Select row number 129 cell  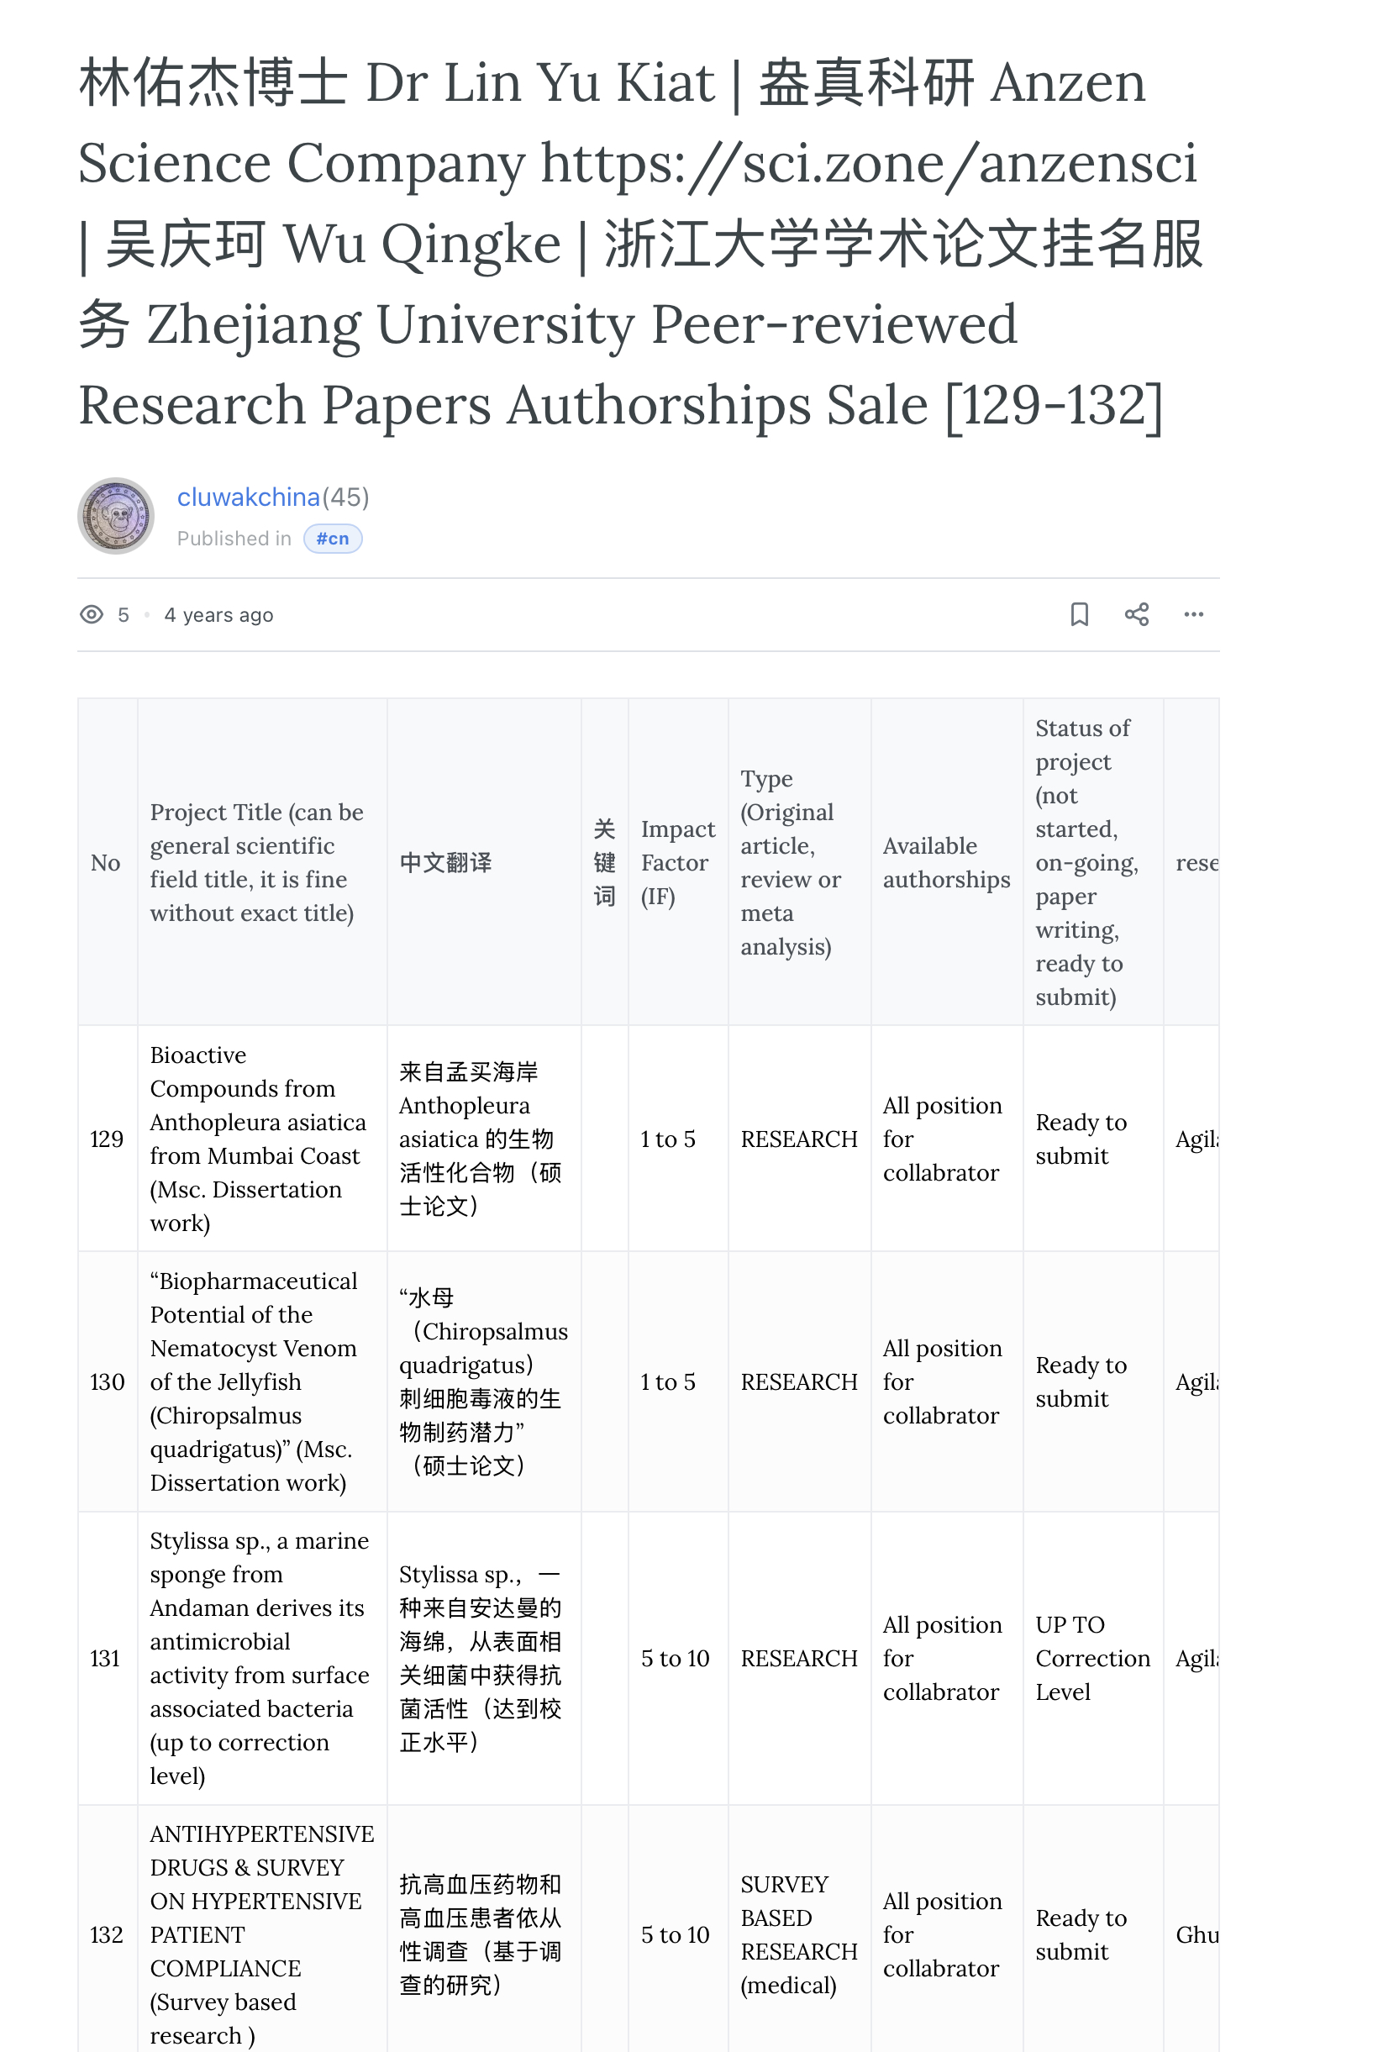pos(108,1139)
